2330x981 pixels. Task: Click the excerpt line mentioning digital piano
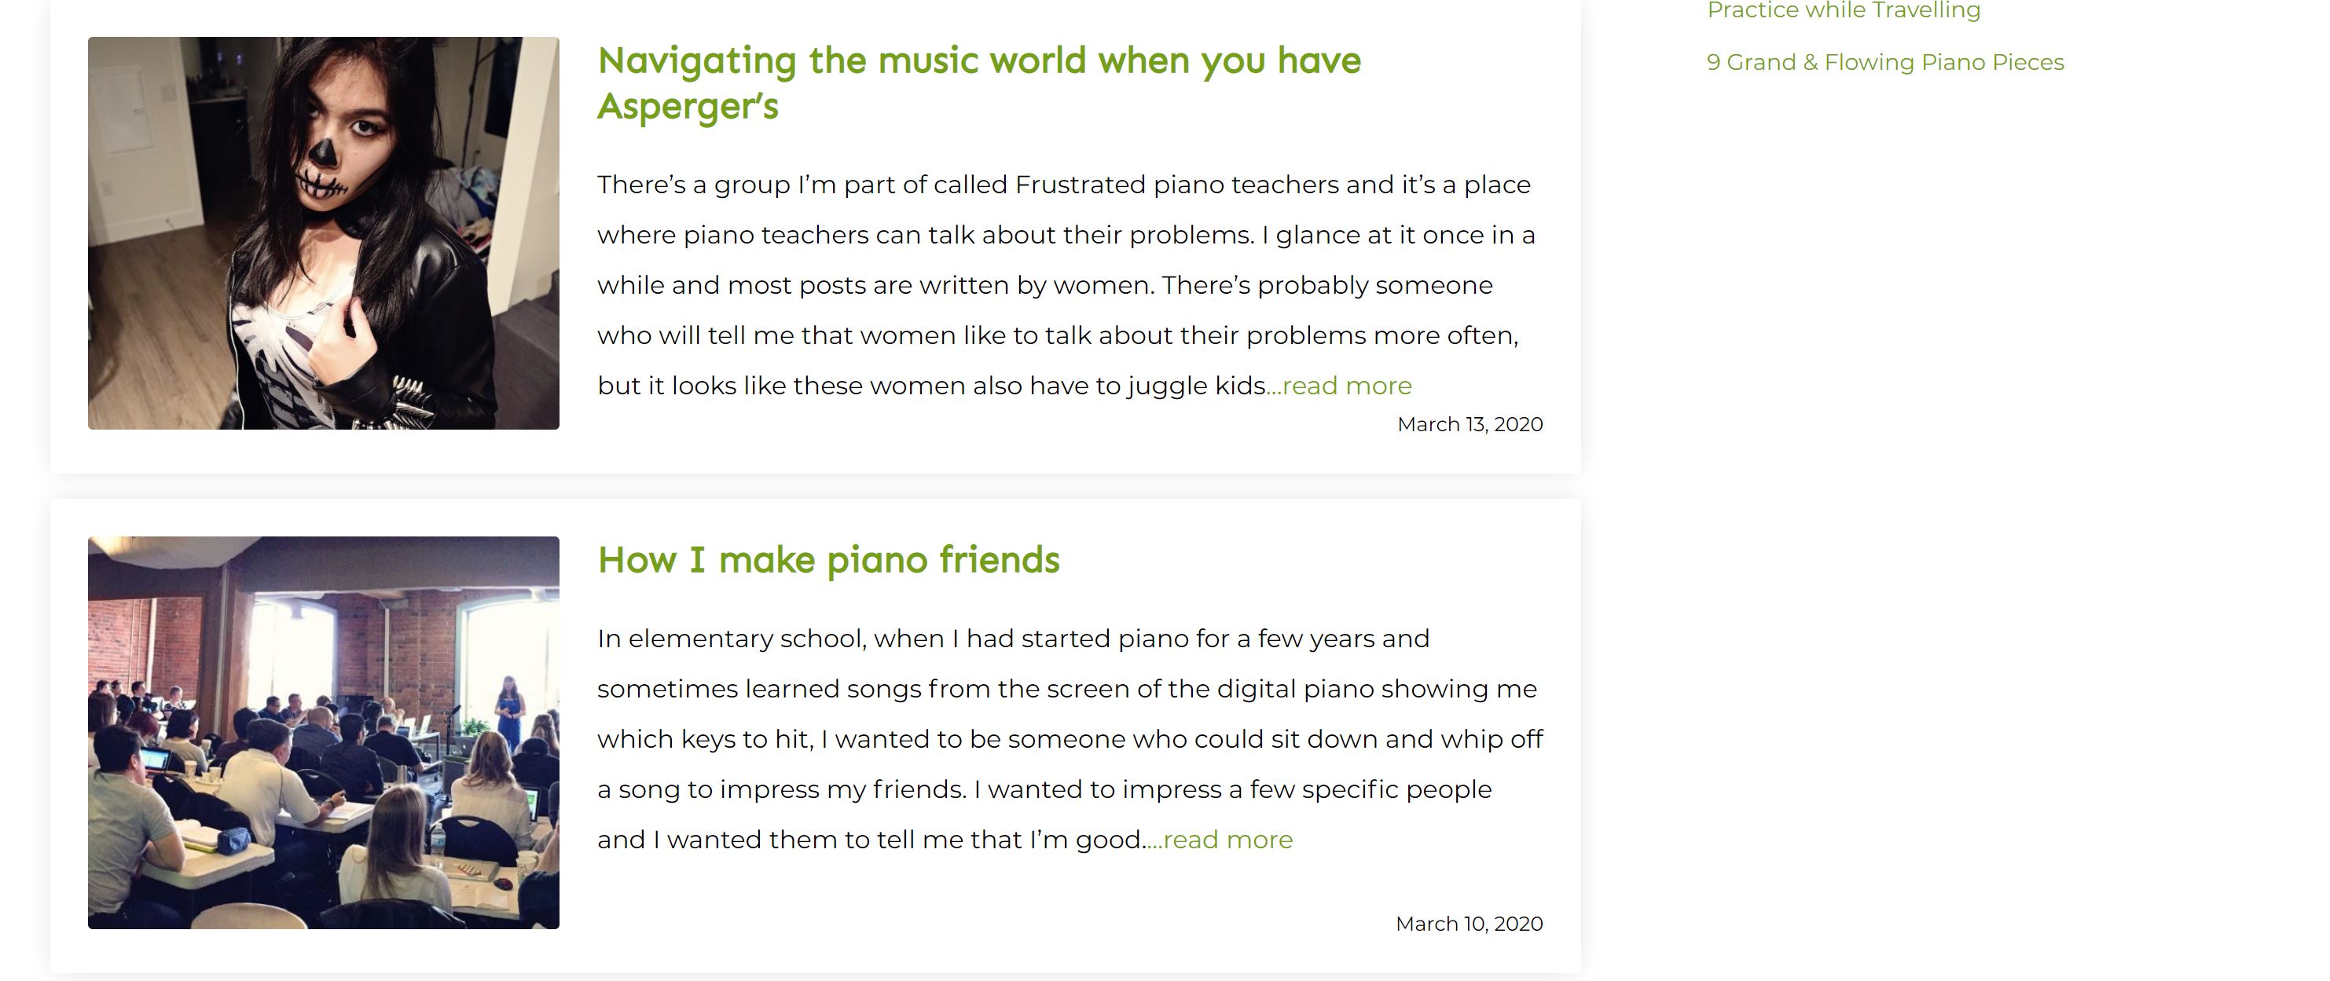coord(1066,689)
